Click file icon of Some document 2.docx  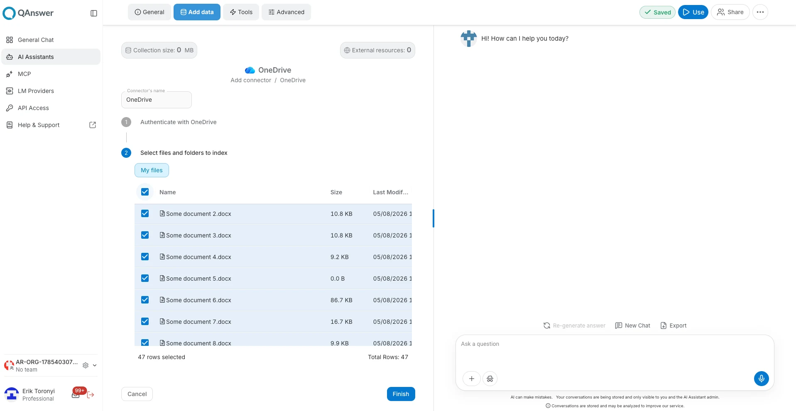162,213
